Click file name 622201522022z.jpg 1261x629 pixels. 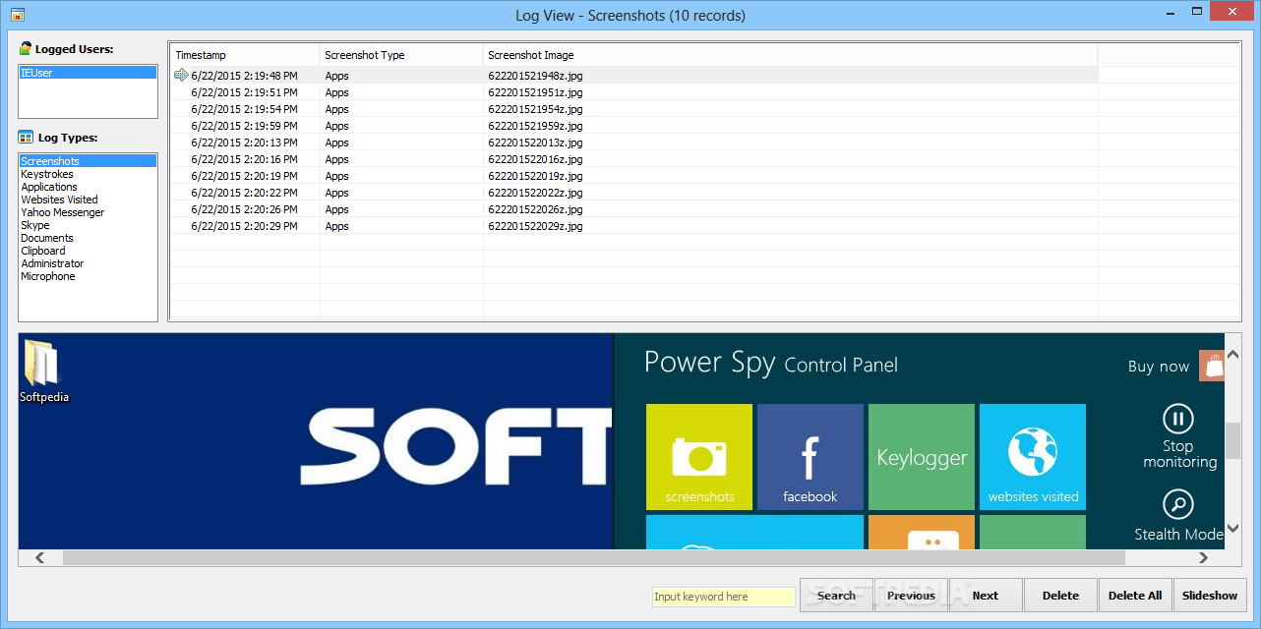[x=535, y=193]
